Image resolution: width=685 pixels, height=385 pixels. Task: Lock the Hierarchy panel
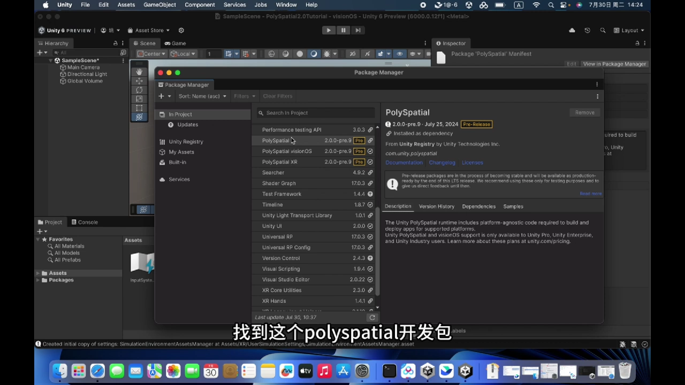[115, 43]
